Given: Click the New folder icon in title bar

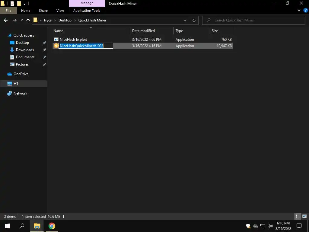Looking at the screenshot, I should click(19, 3).
